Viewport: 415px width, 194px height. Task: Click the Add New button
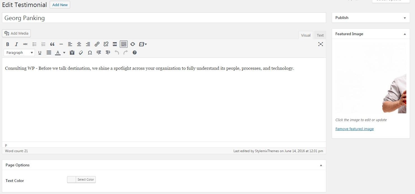tap(60, 5)
